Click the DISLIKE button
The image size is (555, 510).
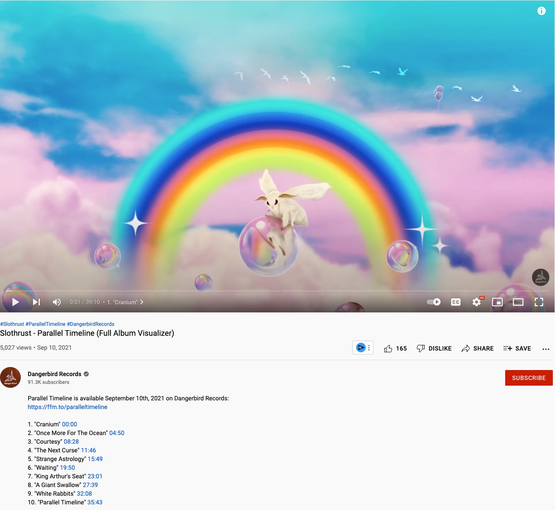click(434, 348)
